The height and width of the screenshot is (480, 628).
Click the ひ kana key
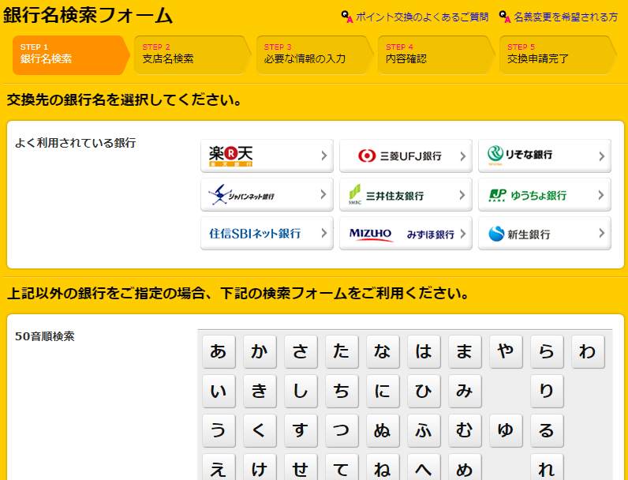click(424, 391)
